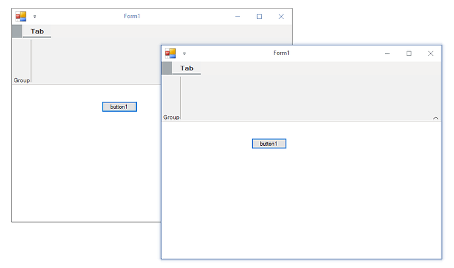
Task: Click the back window's Form1 title bar
Action: coord(132,16)
